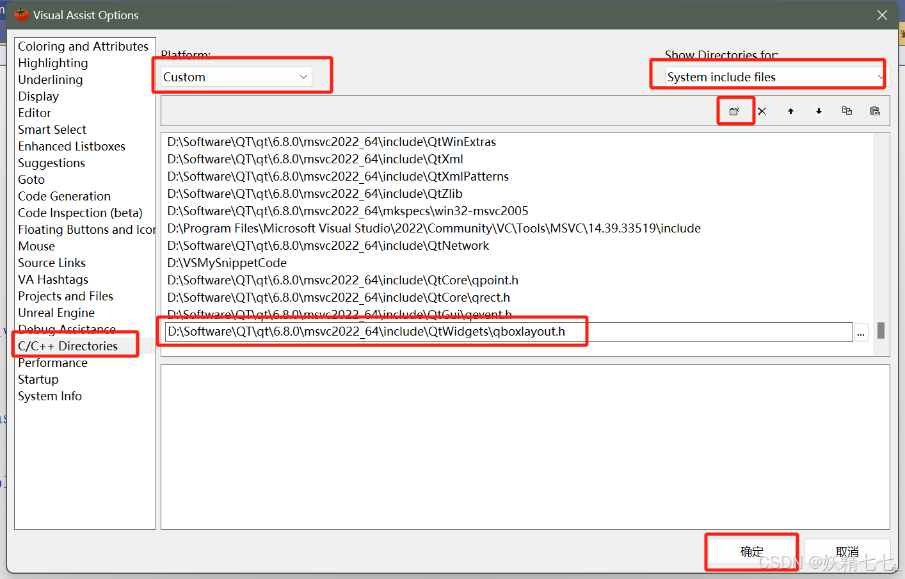Select Code Generation settings

click(x=64, y=196)
